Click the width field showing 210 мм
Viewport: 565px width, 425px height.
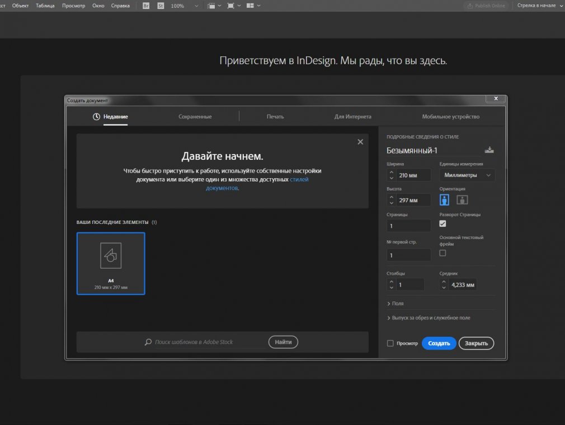click(413, 175)
